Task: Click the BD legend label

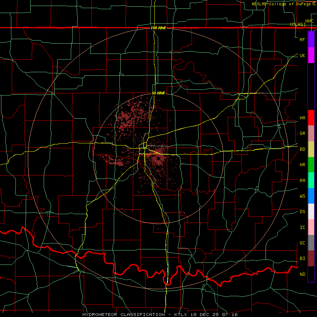Action: [x=302, y=149]
